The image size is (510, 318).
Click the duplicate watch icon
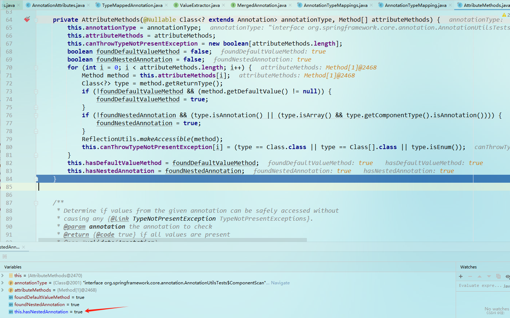[498, 276]
